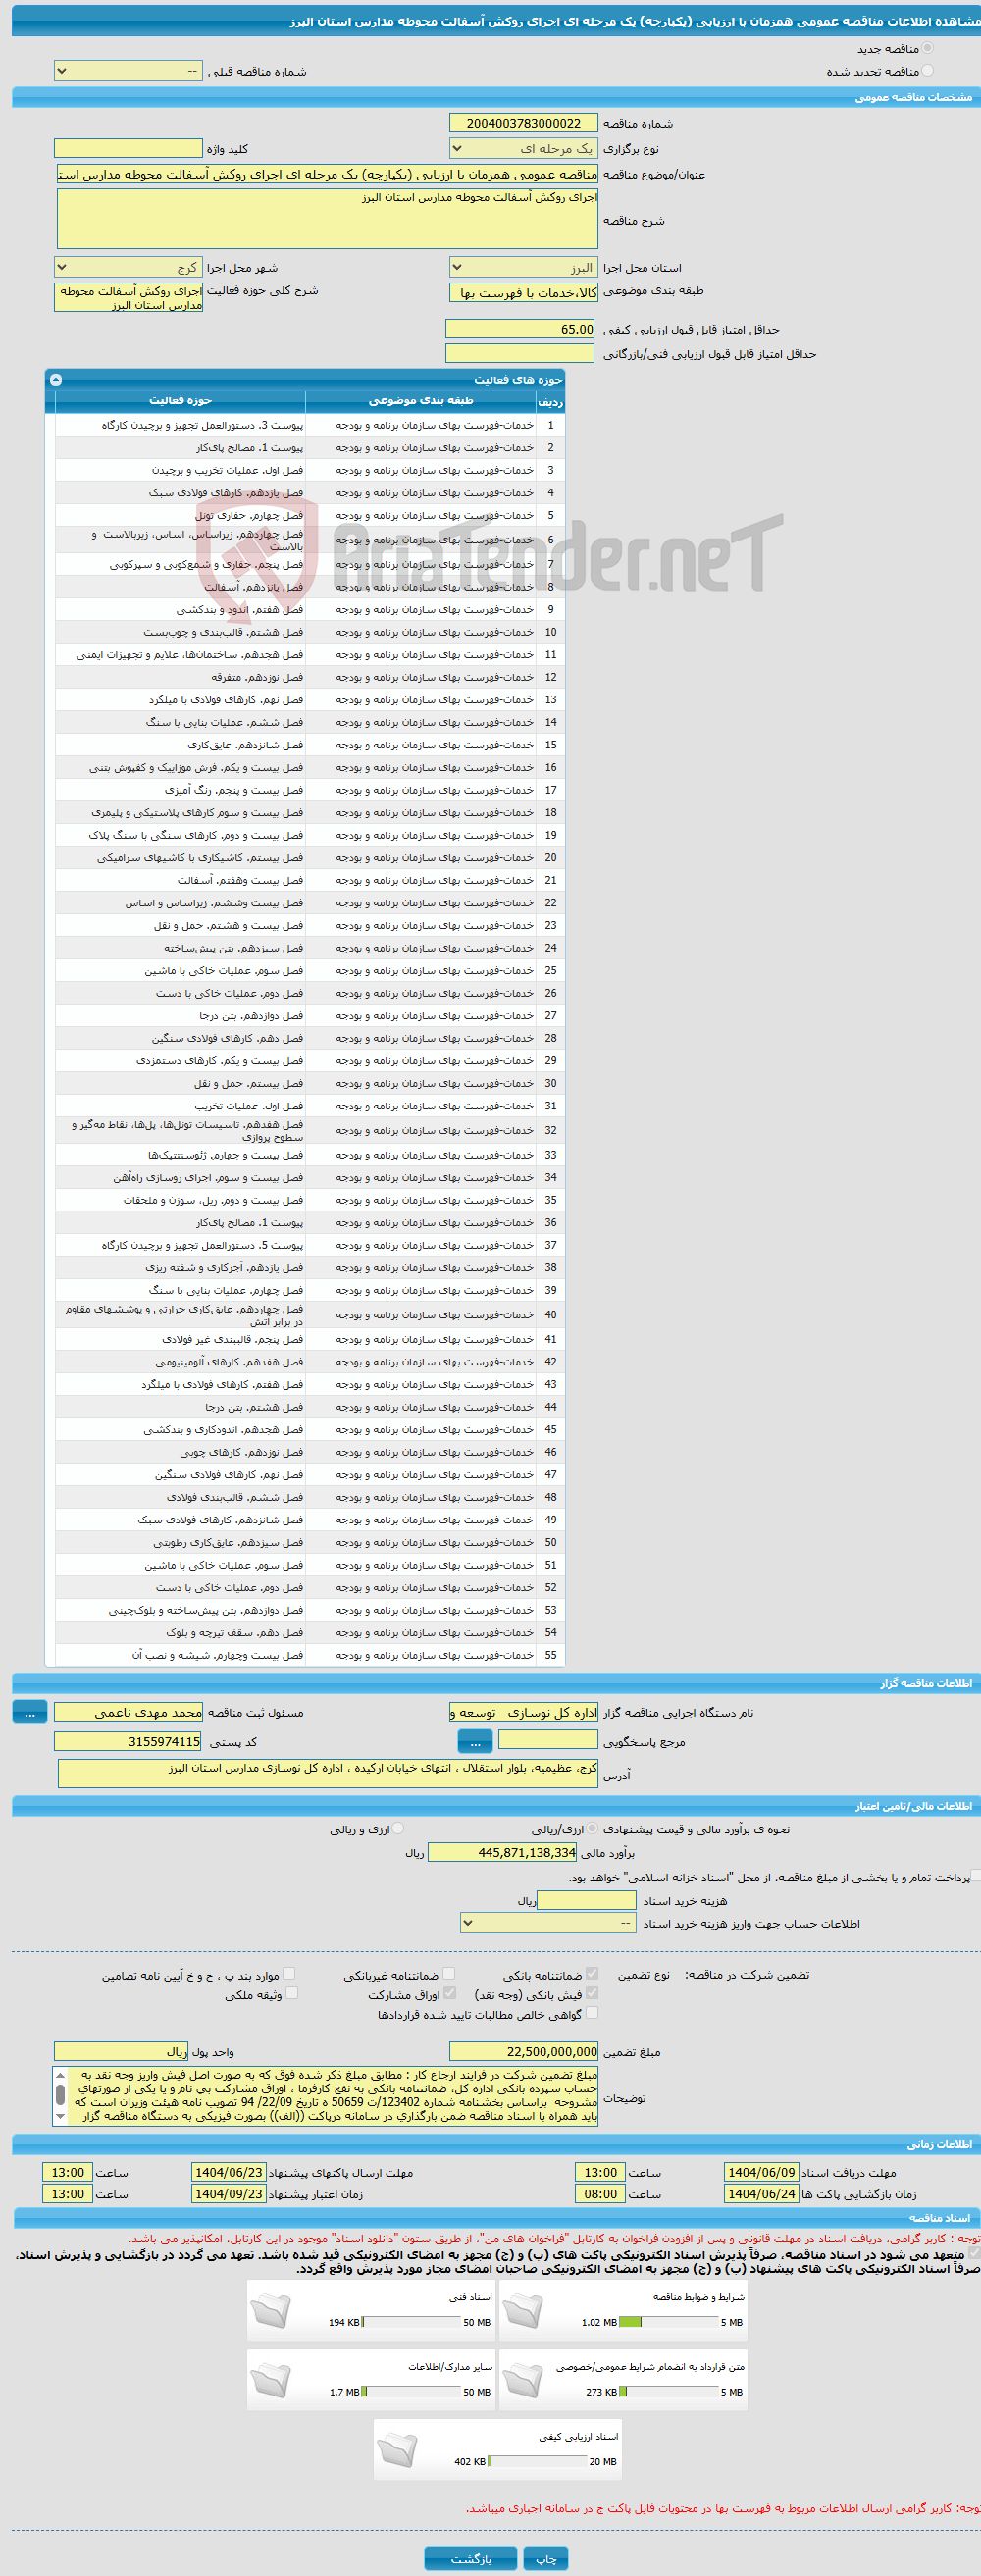981x2576 pixels.
Task: Click the عنوان/موضوع مناقصه field
Action: click(x=327, y=173)
